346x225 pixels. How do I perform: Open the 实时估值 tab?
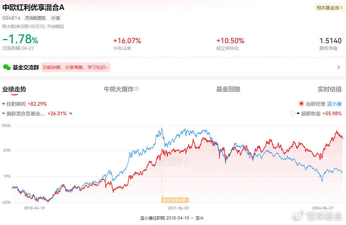[330, 89]
